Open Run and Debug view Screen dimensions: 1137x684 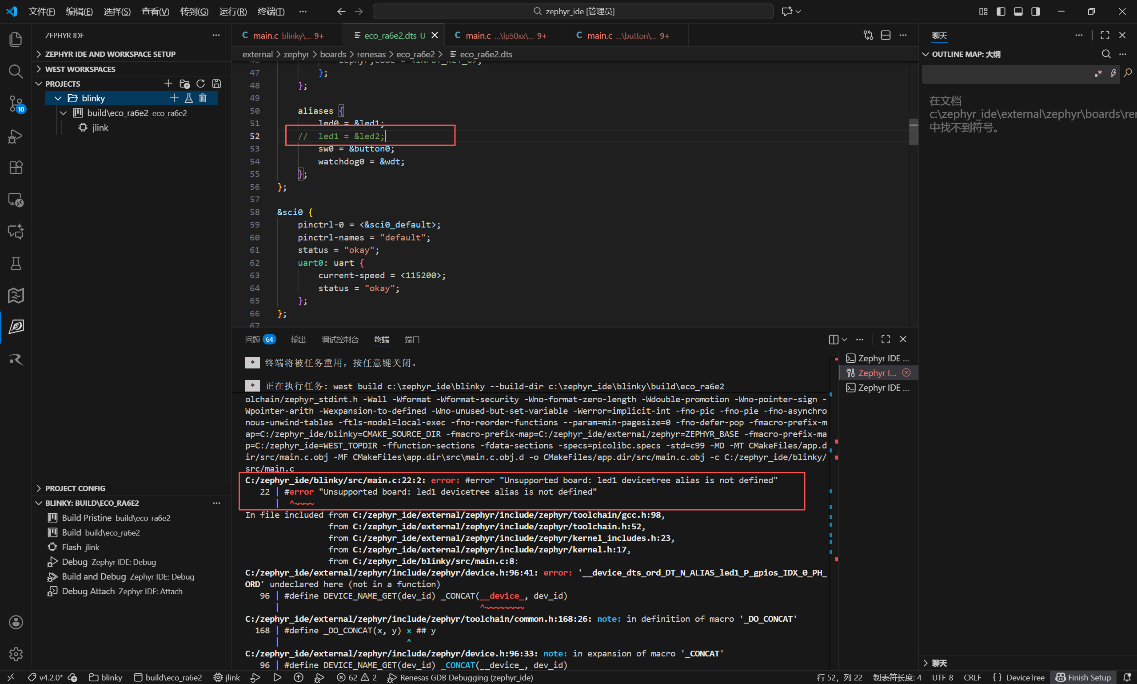[16, 136]
